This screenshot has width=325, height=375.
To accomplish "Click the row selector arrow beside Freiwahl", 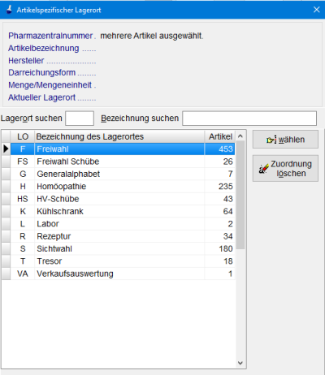I will pos(6,149).
